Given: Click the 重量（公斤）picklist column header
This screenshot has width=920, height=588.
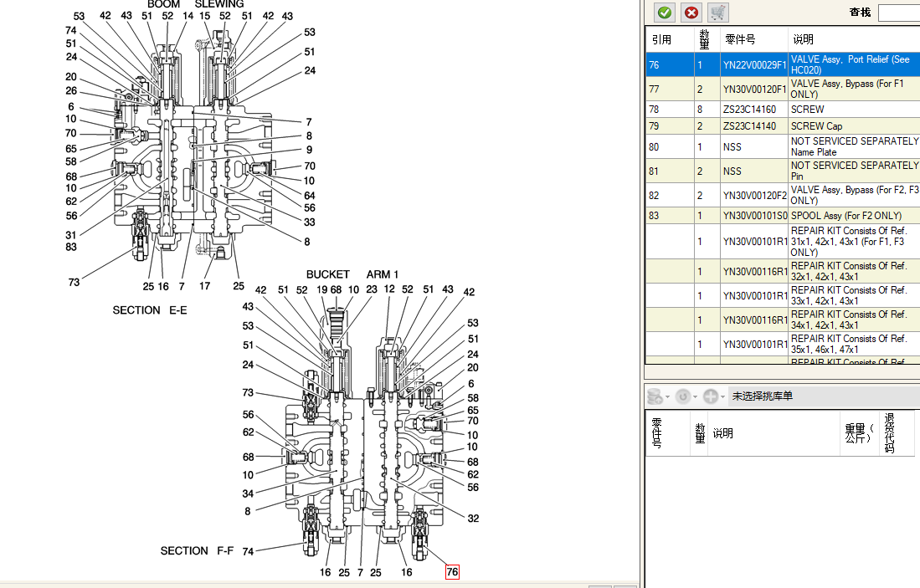Looking at the screenshot, I should coord(860,433).
